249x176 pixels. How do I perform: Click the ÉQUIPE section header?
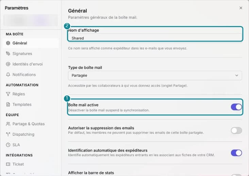12,115
